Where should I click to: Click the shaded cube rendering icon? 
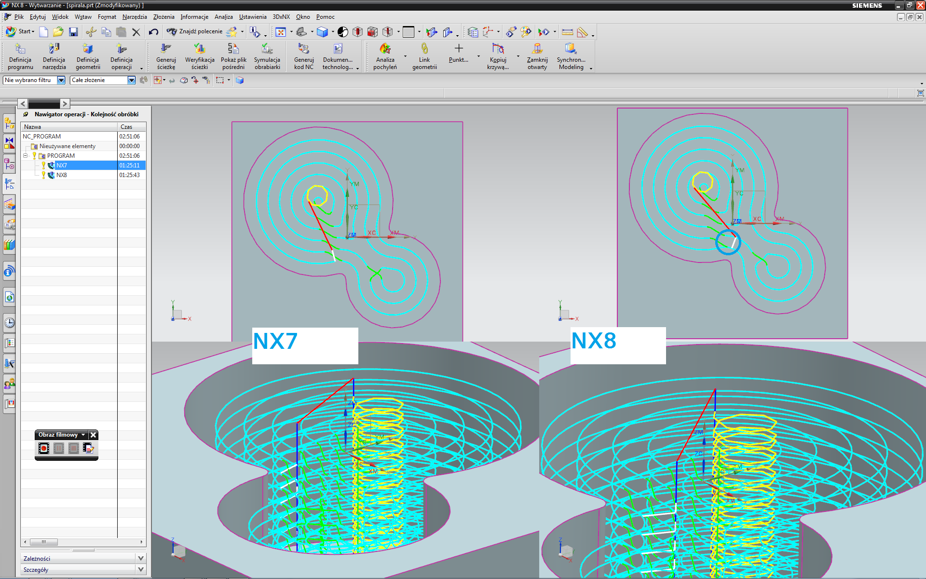(x=322, y=32)
